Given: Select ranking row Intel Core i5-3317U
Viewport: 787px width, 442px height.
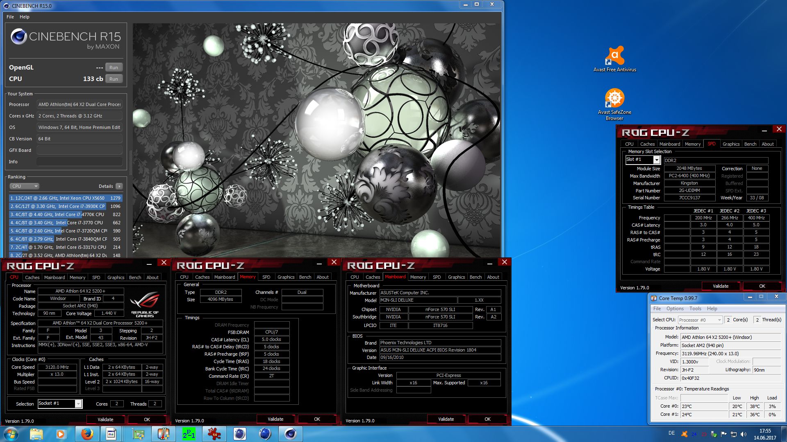Looking at the screenshot, I should pos(66,247).
